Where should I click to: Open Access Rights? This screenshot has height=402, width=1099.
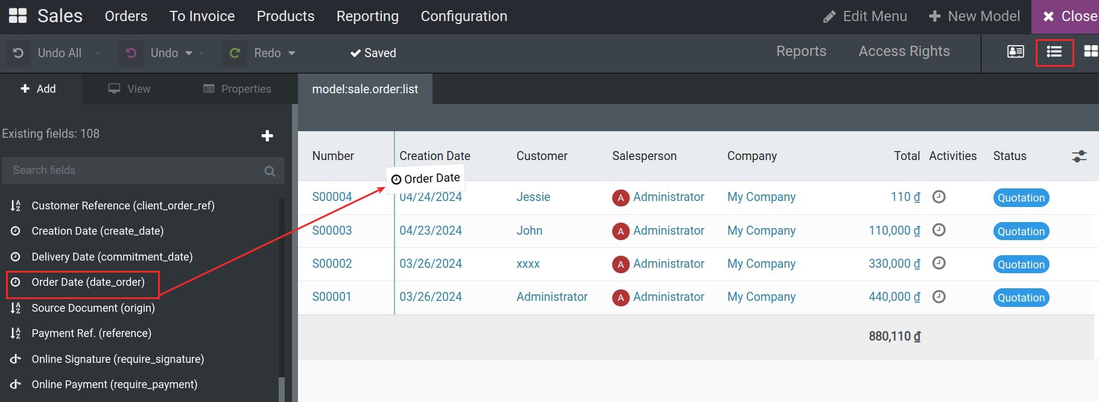click(904, 51)
